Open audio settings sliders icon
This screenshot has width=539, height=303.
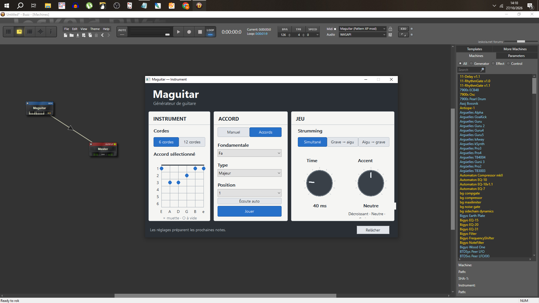tap(390, 35)
